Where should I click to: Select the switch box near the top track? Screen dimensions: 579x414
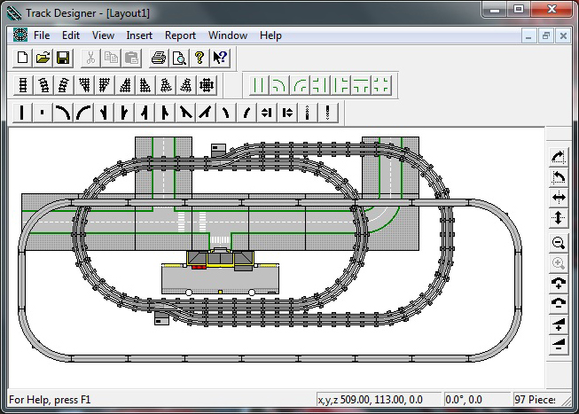point(218,151)
